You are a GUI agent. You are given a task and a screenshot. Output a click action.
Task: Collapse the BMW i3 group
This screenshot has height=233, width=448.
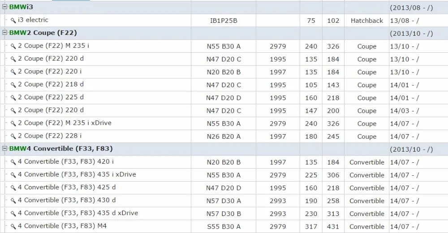[4, 7]
